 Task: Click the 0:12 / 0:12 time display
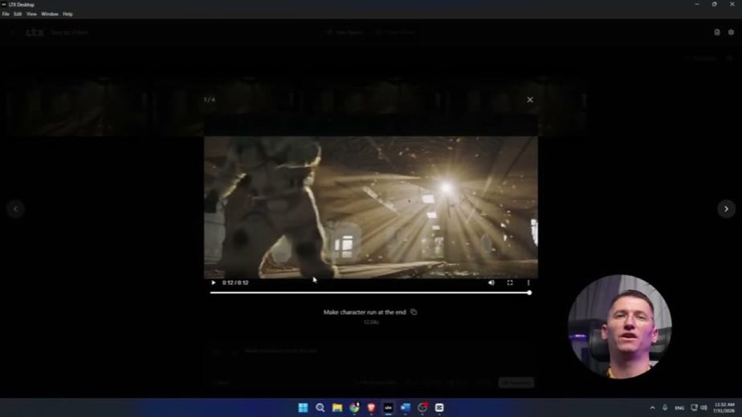[x=235, y=283]
